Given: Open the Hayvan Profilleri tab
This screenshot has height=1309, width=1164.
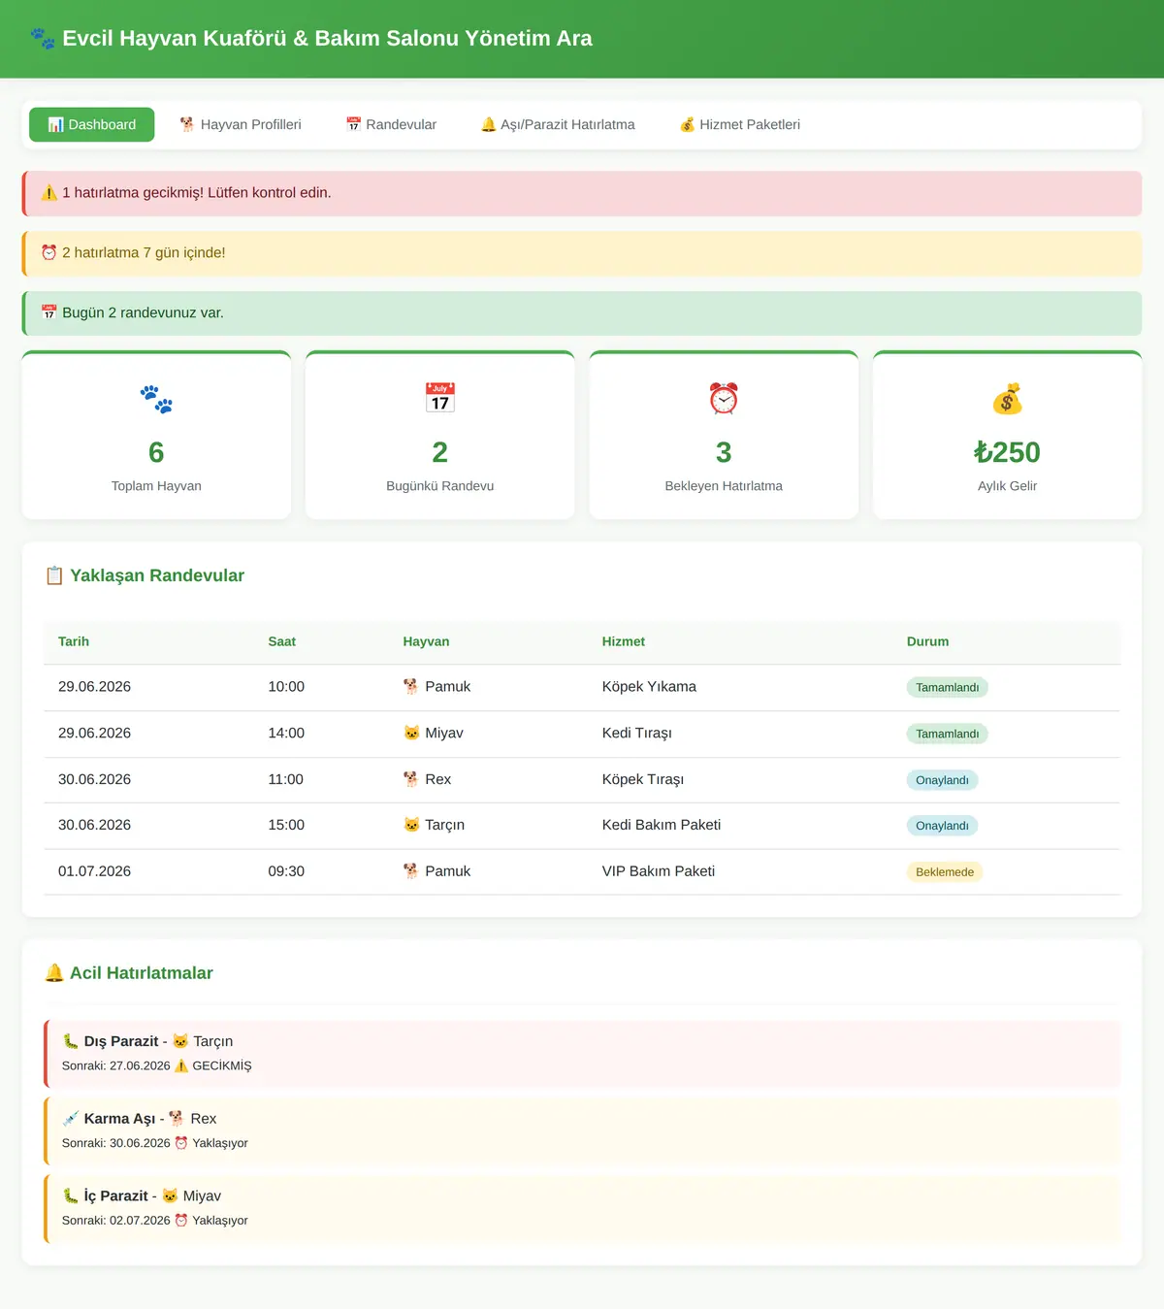Looking at the screenshot, I should tap(241, 125).
